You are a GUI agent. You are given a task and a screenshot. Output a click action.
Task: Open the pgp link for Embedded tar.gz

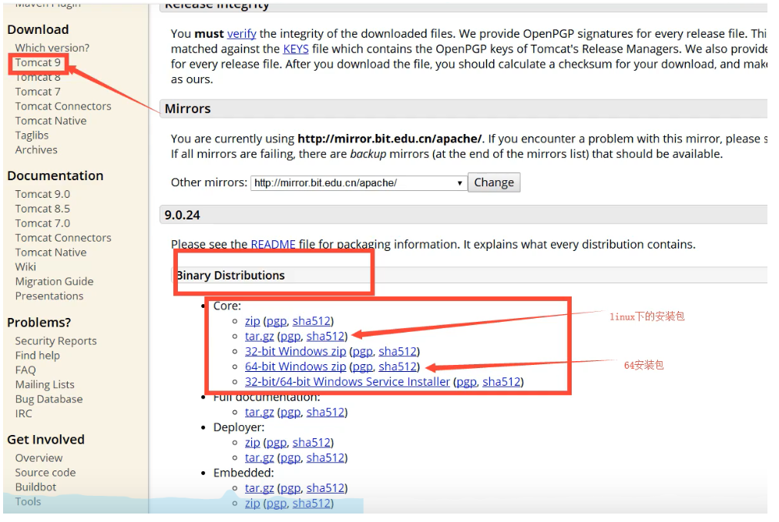(290, 488)
